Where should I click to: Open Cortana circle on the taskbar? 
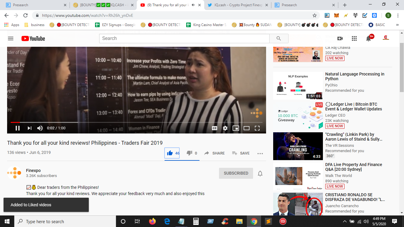pyautogui.click(x=123, y=221)
